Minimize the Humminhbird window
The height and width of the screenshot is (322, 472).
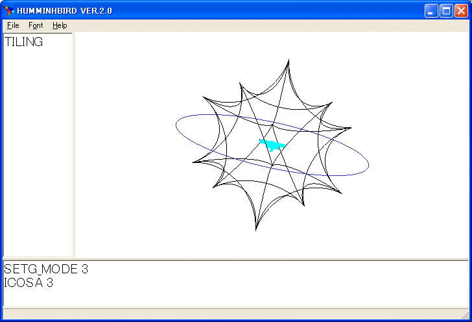[431, 10]
